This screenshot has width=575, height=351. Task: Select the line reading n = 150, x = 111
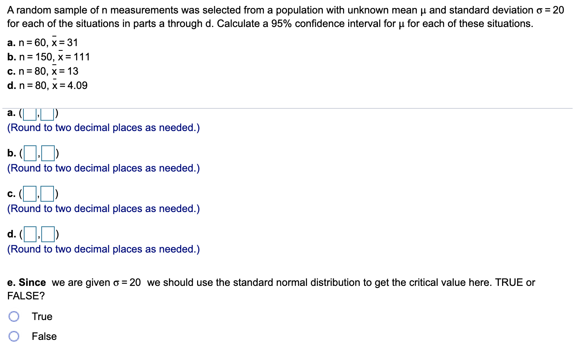coord(48,57)
